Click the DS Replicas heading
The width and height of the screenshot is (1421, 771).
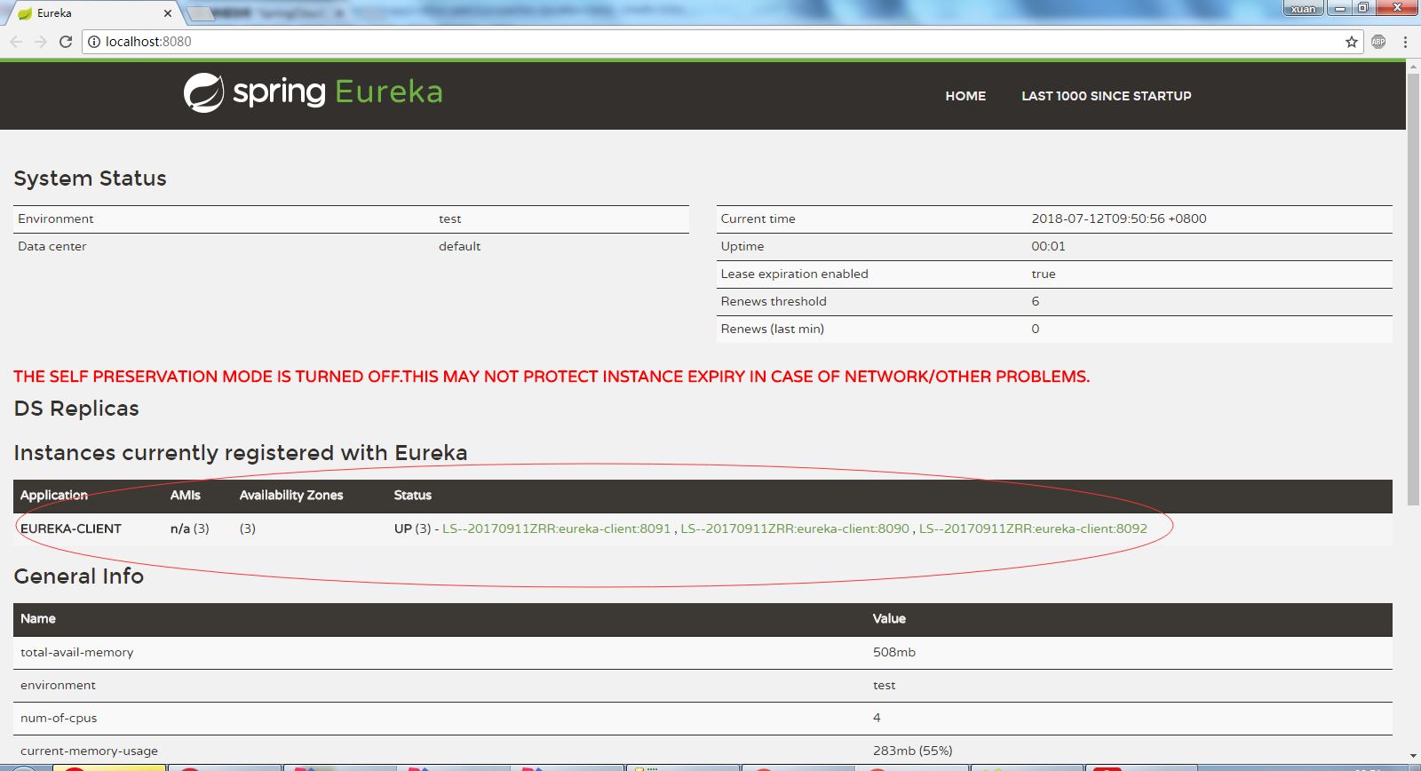pos(76,409)
